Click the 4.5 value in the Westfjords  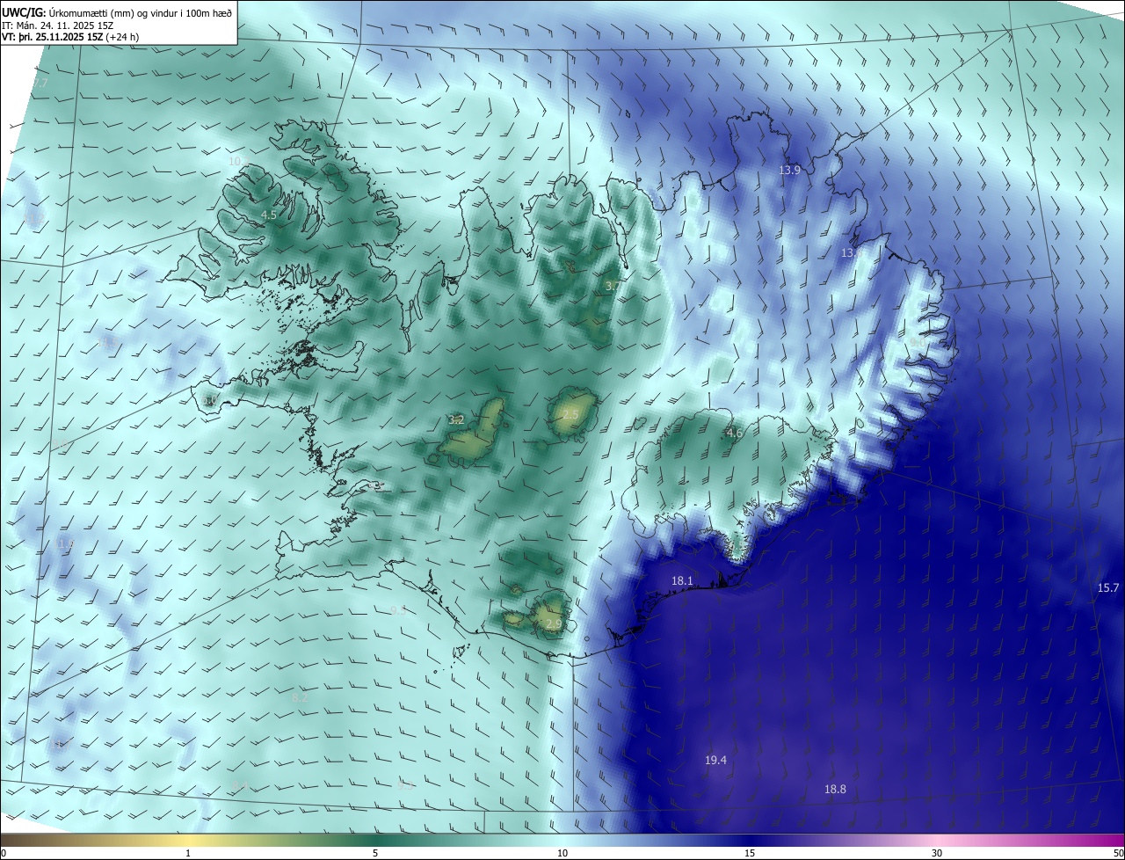[x=269, y=215]
